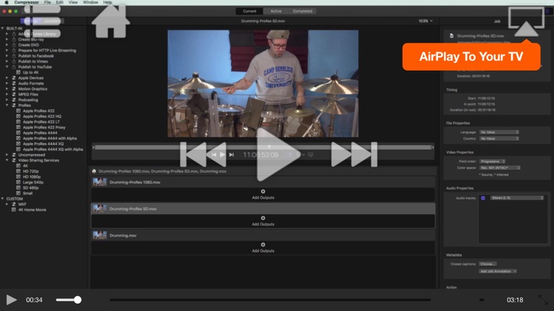Collapse the CUSTOM section
Screen dimensions: 554x311
click(2, 198)
